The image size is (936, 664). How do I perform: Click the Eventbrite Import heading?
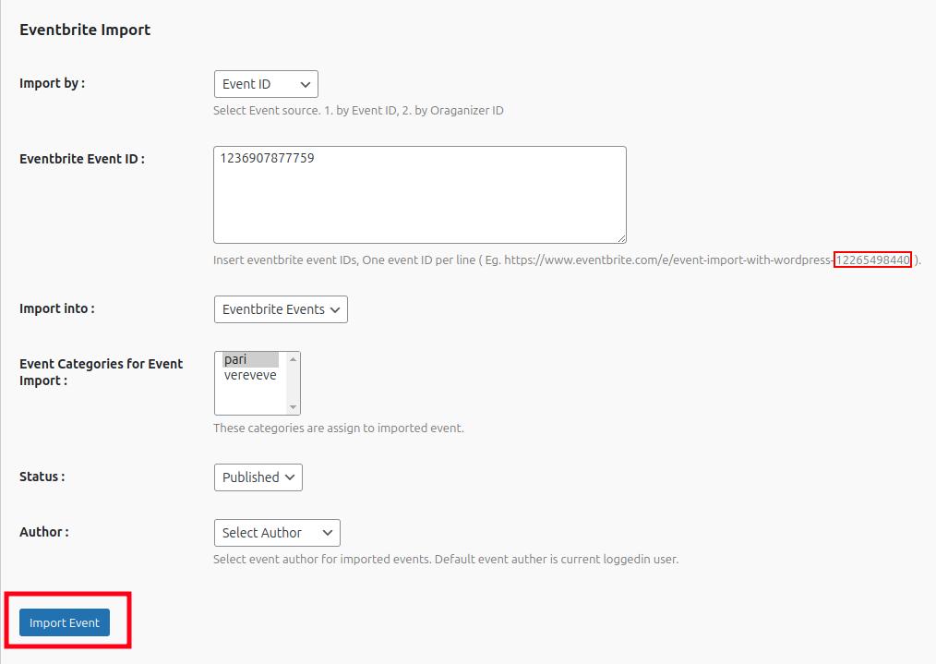point(85,30)
